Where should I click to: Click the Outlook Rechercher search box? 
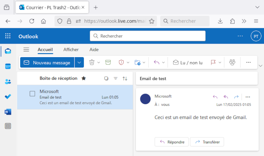(148, 36)
